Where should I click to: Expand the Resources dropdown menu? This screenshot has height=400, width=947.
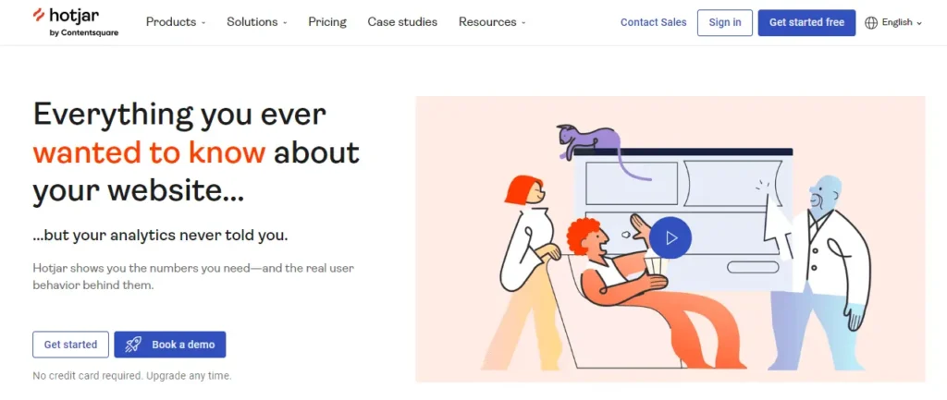tap(492, 22)
